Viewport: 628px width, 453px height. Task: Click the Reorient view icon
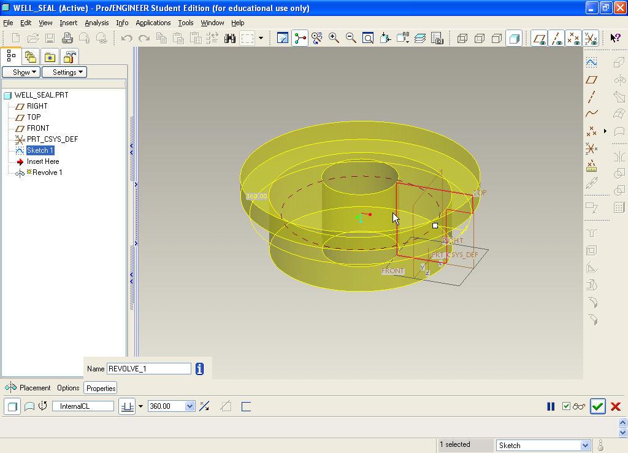pyautogui.click(x=385, y=38)
